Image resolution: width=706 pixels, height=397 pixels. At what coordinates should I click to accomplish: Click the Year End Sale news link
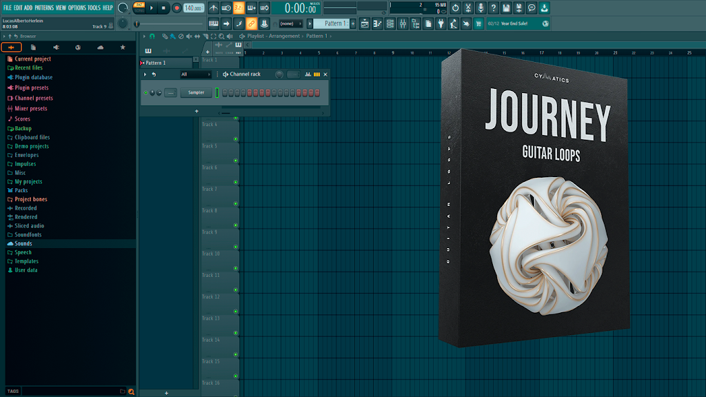pos(514,23)
